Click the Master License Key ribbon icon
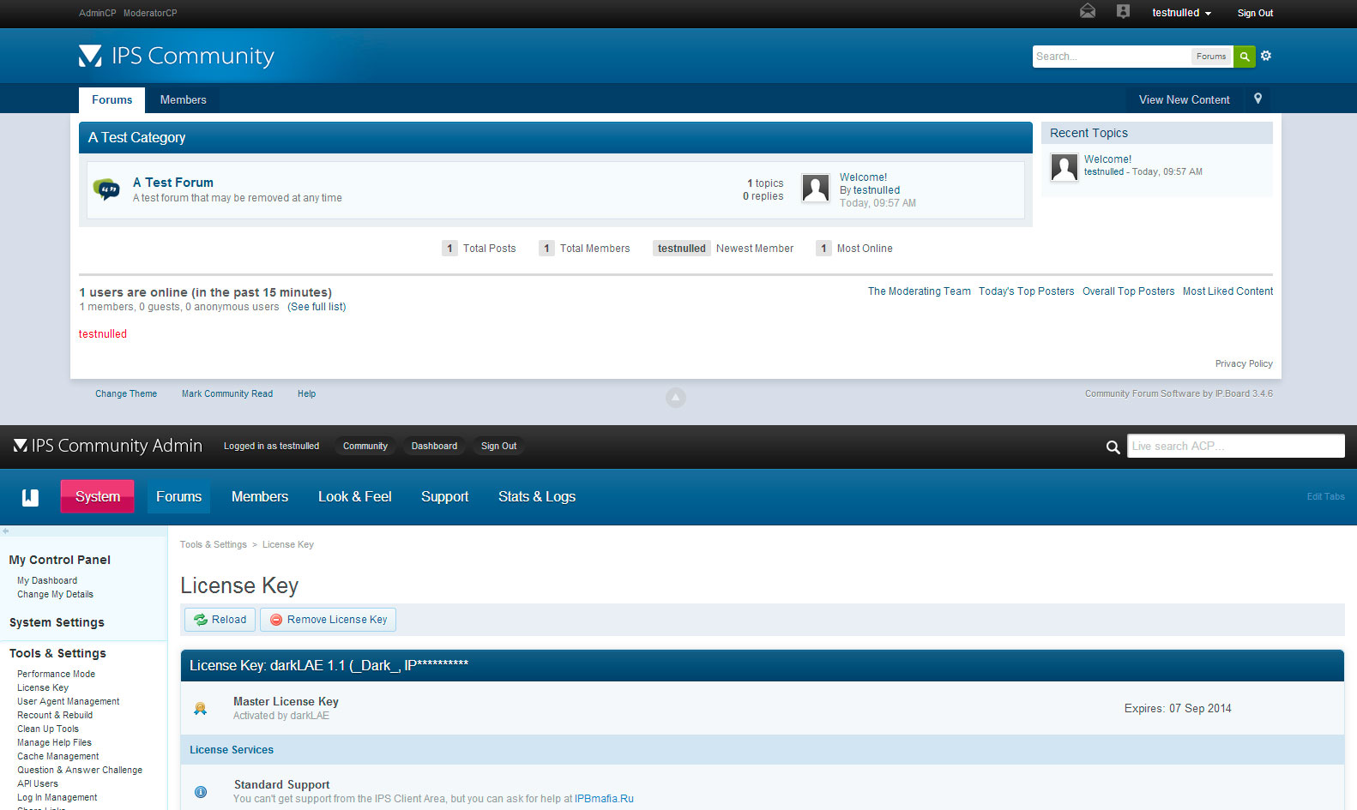1357x810 pixels. 201,709
